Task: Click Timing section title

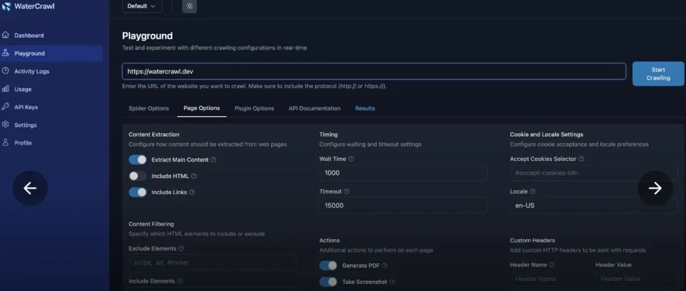Action: (328, 134)
